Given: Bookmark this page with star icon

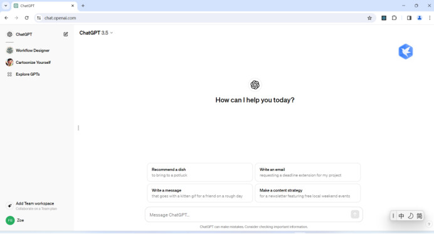Looking at the screenshot, I should (369, 18).
